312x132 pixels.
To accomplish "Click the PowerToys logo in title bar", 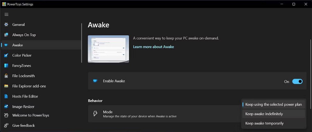I will (4, 4).
